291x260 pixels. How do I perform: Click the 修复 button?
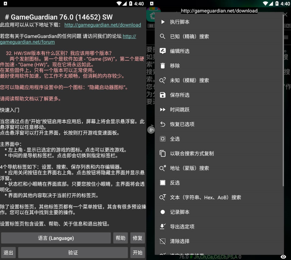[x=138, y=238]
